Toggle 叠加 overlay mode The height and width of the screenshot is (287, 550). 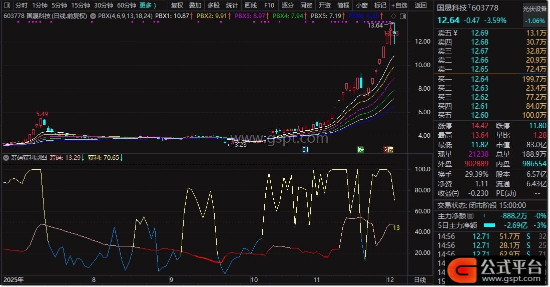tap(195, 6)
